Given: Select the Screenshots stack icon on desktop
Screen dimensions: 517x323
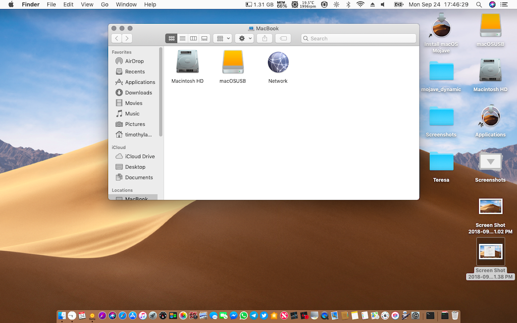Looking at the screenshot, I should point(490,161).
